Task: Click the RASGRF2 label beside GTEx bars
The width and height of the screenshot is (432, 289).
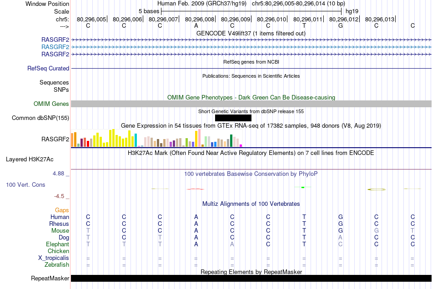Action: pyautogui.click(x=55, y=139)
